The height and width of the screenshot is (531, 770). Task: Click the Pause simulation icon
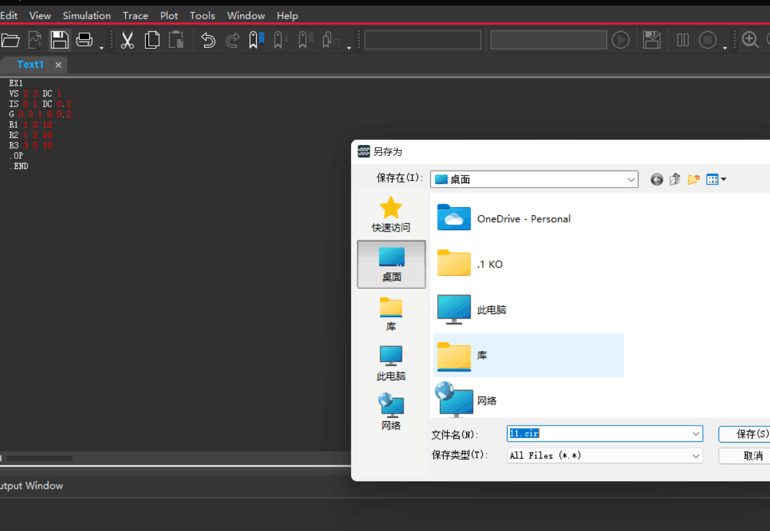683,40
